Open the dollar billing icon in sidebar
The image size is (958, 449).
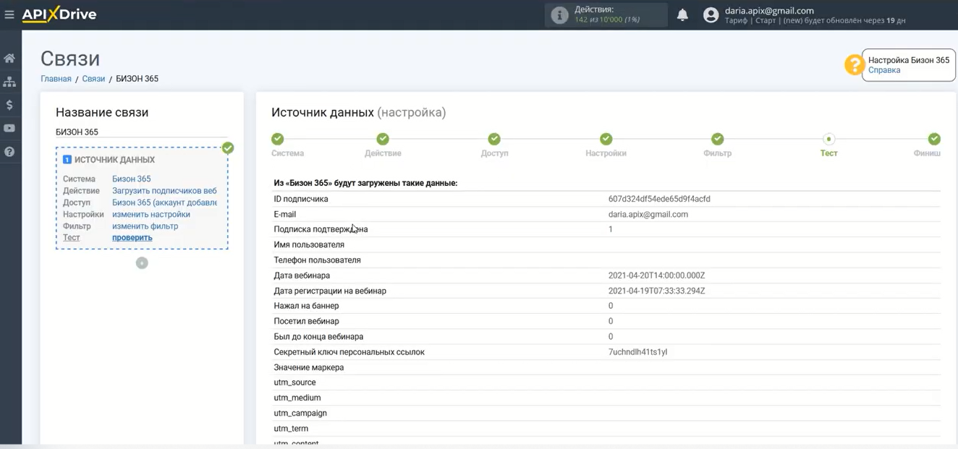point(9,105)
